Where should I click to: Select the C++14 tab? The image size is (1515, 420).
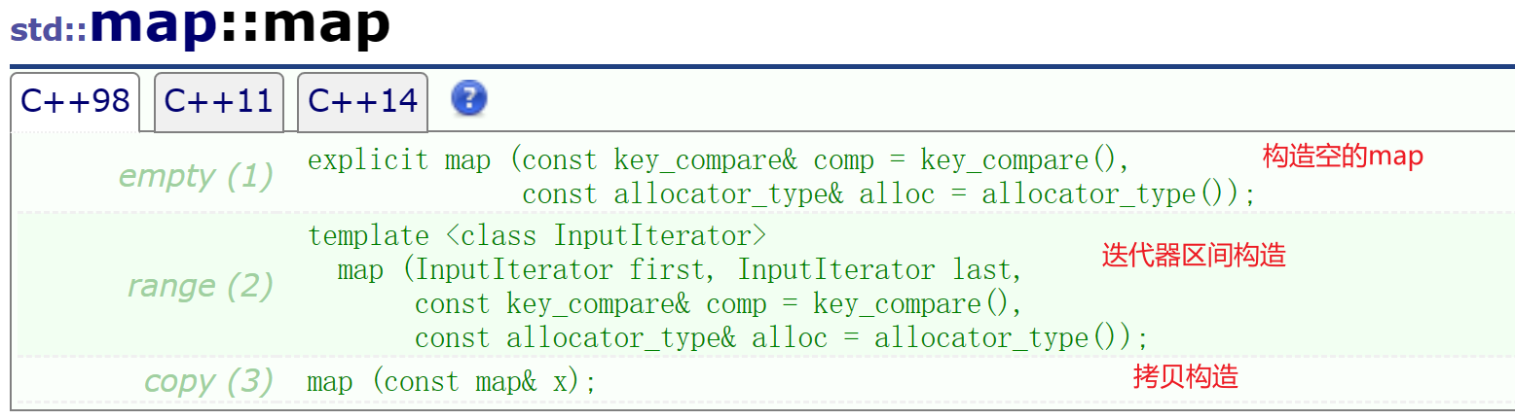pos(362,100)
